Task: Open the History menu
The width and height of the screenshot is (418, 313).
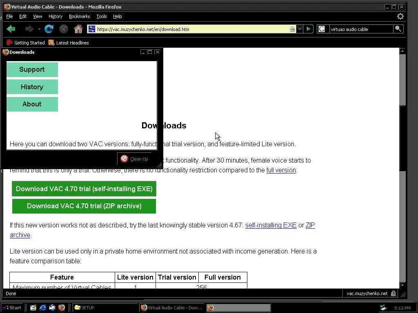Action: pyautogui.click(x=56, y=16)
